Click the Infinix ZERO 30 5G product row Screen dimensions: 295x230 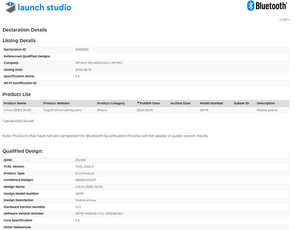[18, 110]
